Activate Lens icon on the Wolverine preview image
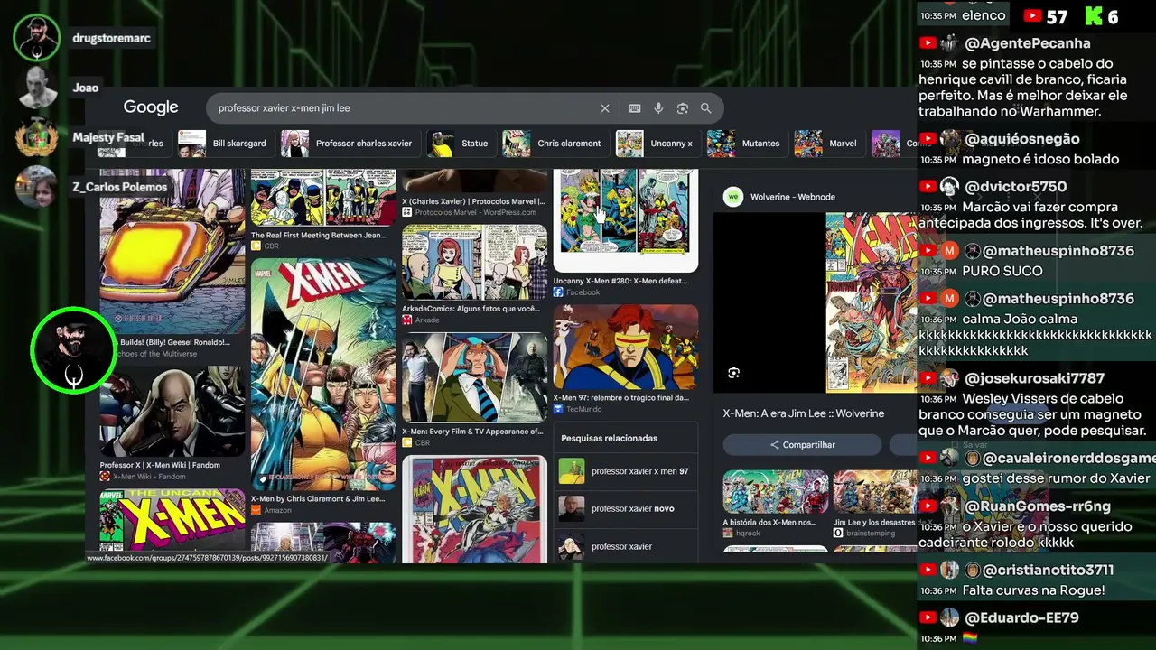 tap(733, 373)
